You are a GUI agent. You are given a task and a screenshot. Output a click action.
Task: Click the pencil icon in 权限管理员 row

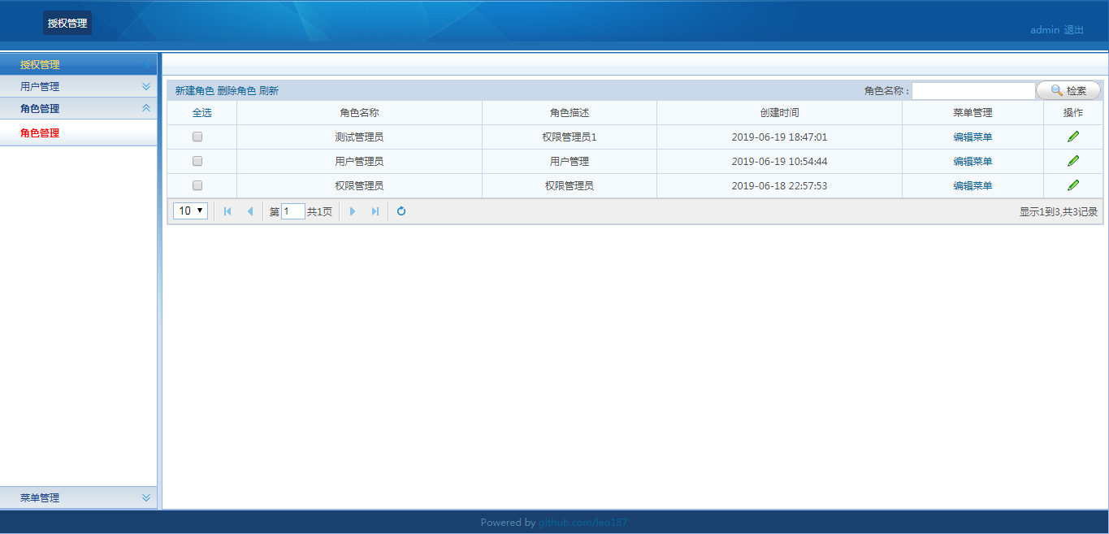tap(1073, 185)
